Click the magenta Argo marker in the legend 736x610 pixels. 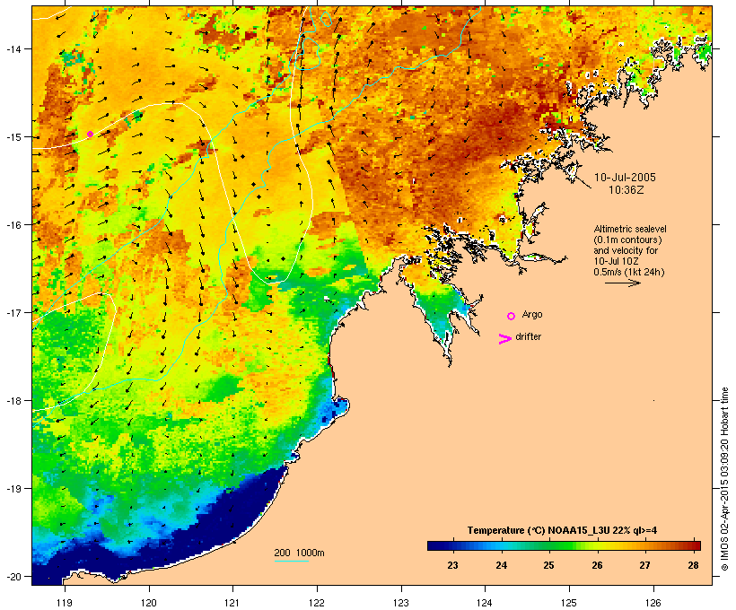click(512, 317)
